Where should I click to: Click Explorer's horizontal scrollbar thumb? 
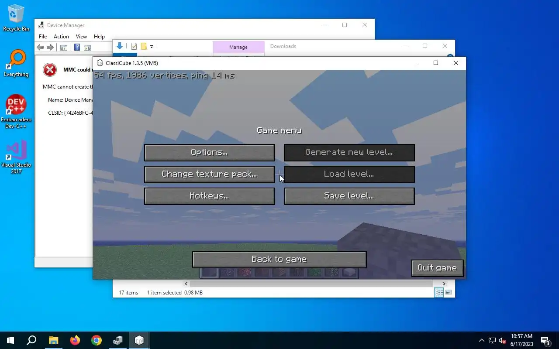[x=311, y=284]
